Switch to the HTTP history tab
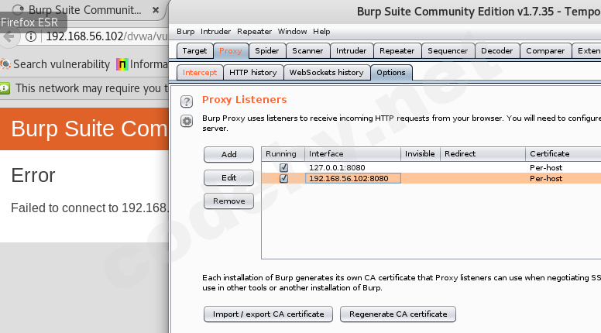The height and width of the screenshot is (333, 601). coord(252,73)
